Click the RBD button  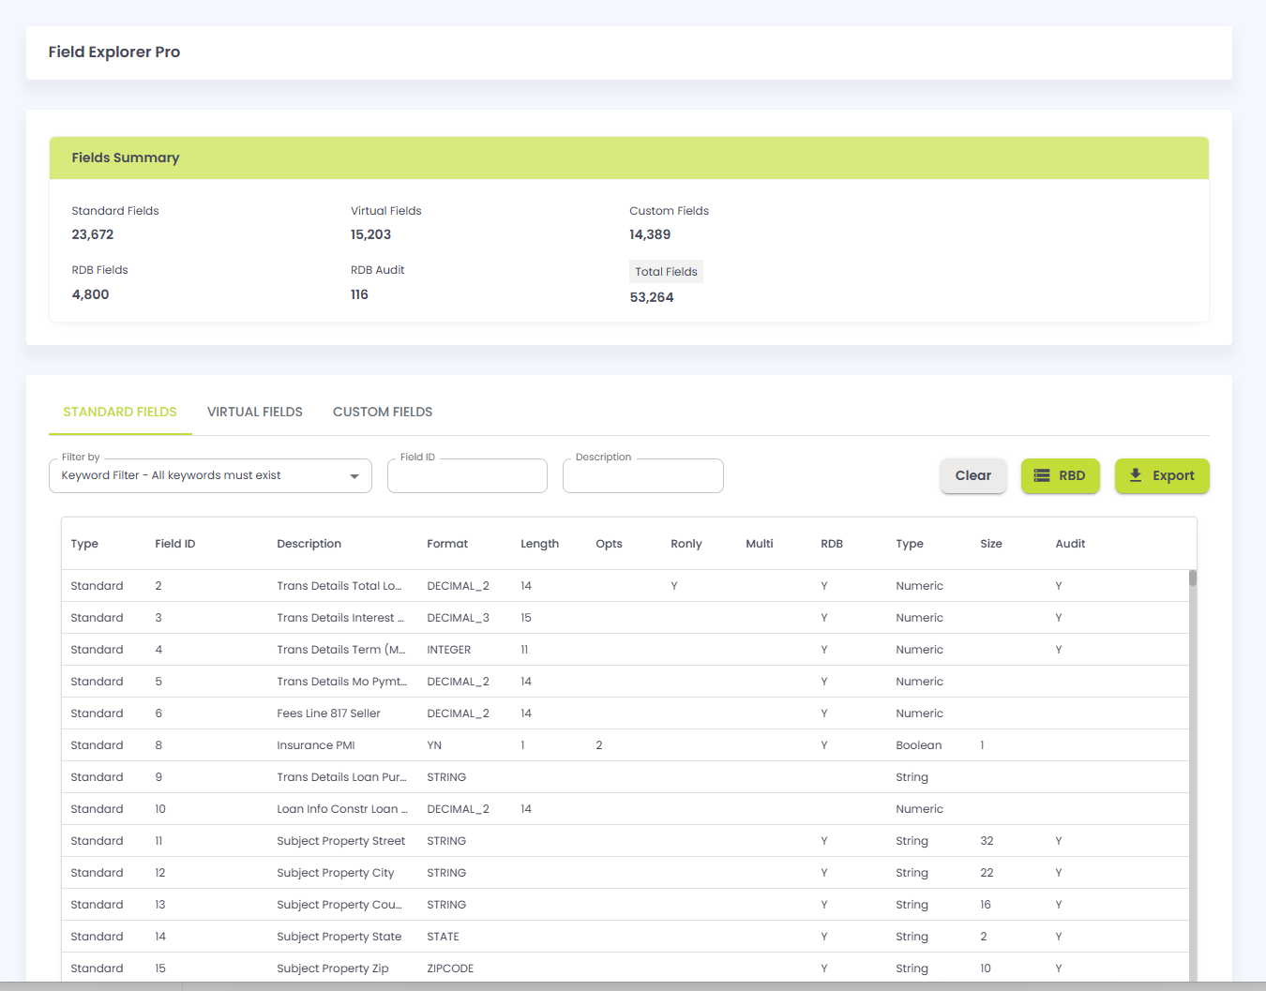1061,475
